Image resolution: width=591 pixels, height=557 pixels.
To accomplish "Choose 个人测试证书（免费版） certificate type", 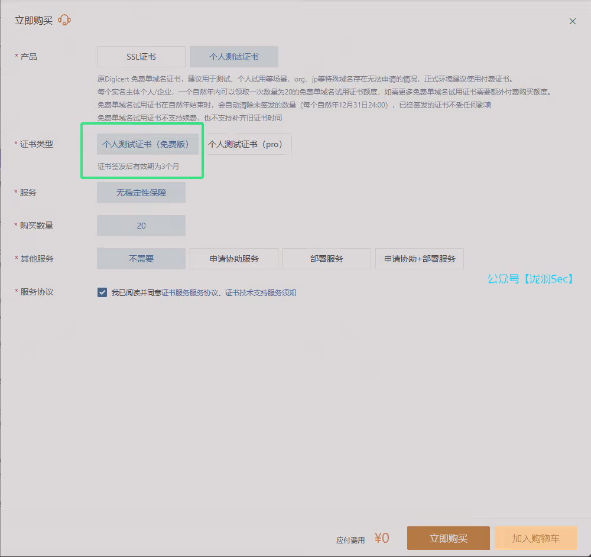I will point(146,144).
